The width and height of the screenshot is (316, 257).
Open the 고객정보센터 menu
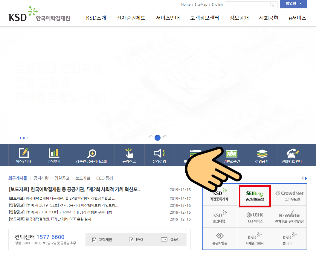coord(204,18)
